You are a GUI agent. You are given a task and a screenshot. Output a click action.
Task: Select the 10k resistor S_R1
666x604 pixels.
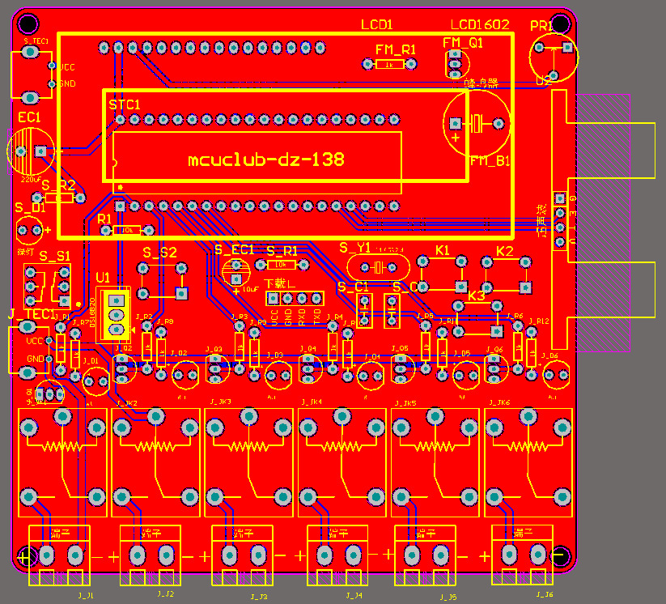pyautogui.click(x=281, y=265)
